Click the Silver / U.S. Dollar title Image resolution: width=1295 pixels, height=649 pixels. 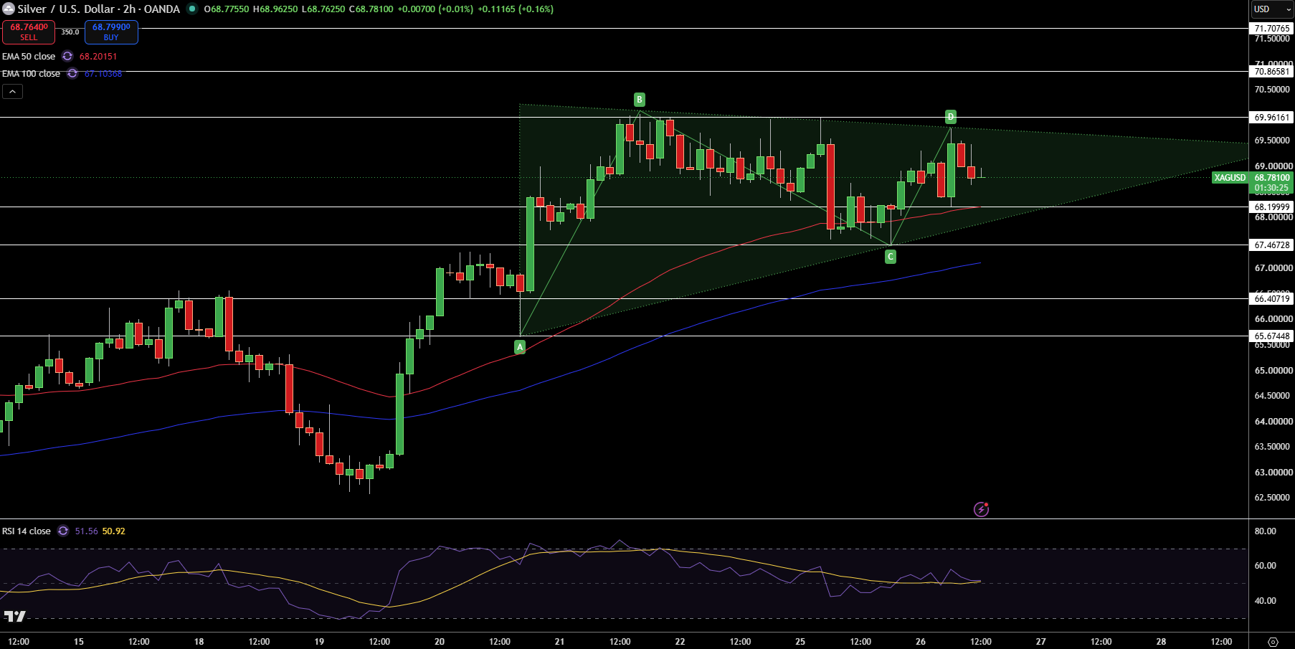point(67,9)
